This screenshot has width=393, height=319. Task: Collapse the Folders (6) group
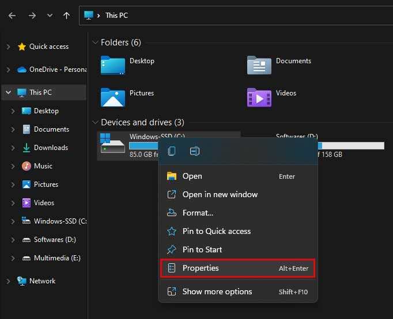tap(95, 43)
